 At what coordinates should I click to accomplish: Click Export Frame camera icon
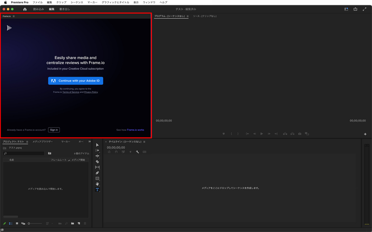tap(300, 134)
